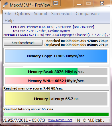This screenshot has width=112, height=126.
Task: Maximize the MaxxMEM window
Action: click(x=89, y=3)
